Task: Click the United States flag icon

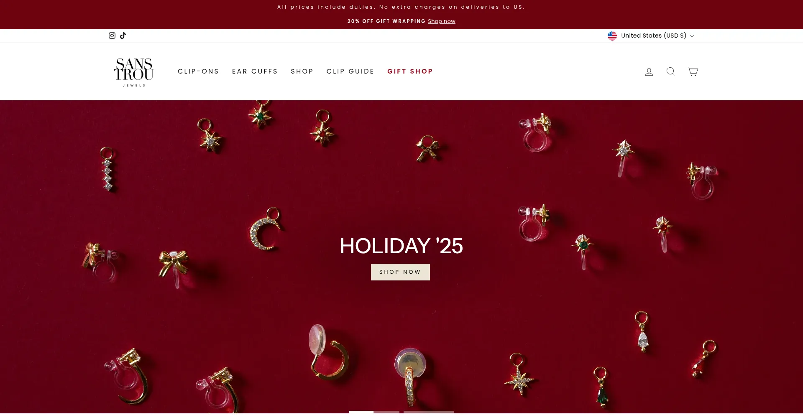Action: [x=612, y=36]
